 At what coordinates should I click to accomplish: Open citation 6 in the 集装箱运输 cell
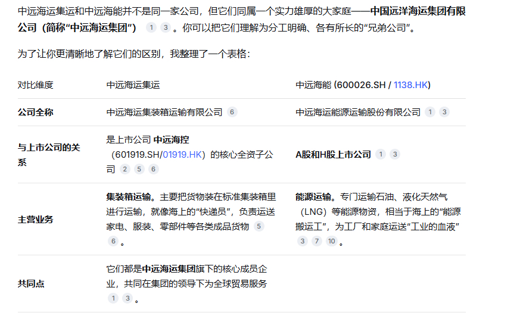point(113,241)
